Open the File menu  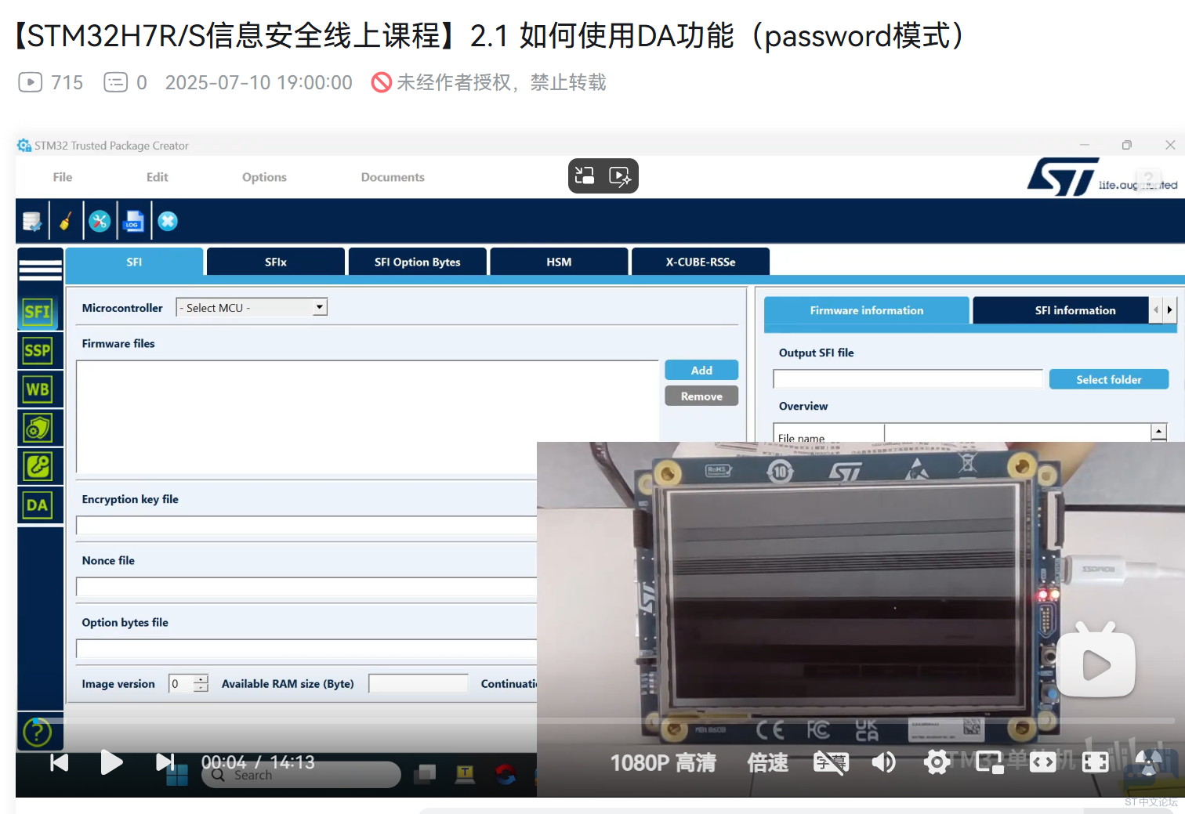tap(63, 177)
